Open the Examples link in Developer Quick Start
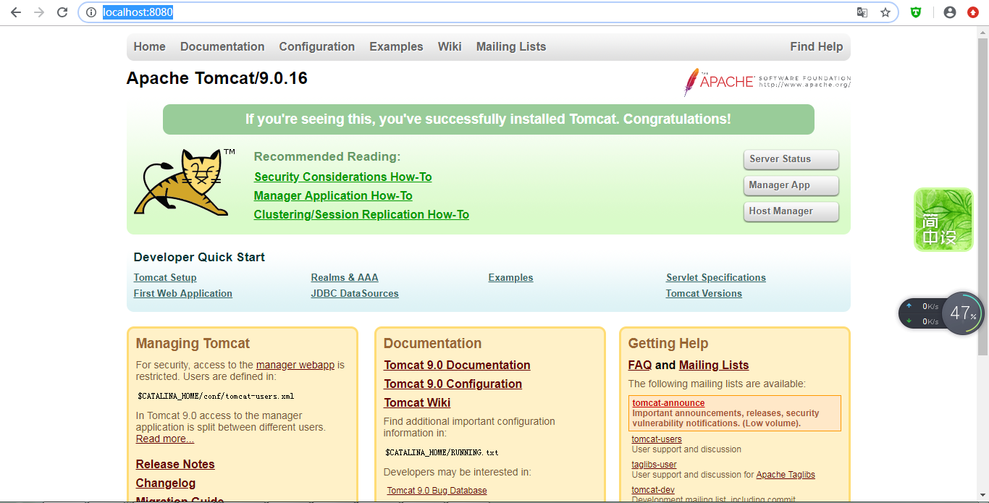Viewport: 989px width, 503px height. tap(511, 277)
